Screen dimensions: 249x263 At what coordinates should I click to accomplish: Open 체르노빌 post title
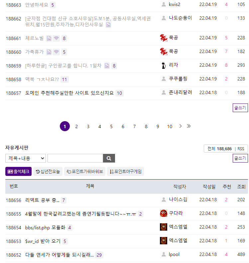[34, 38]
